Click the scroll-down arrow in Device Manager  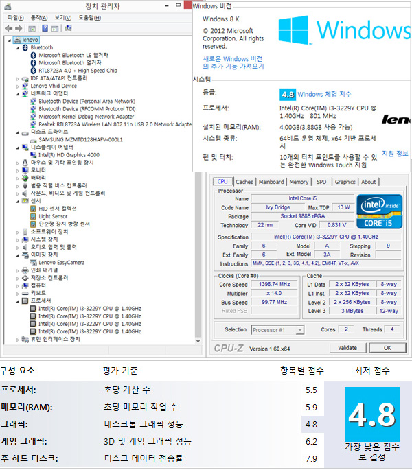[198, 341]
